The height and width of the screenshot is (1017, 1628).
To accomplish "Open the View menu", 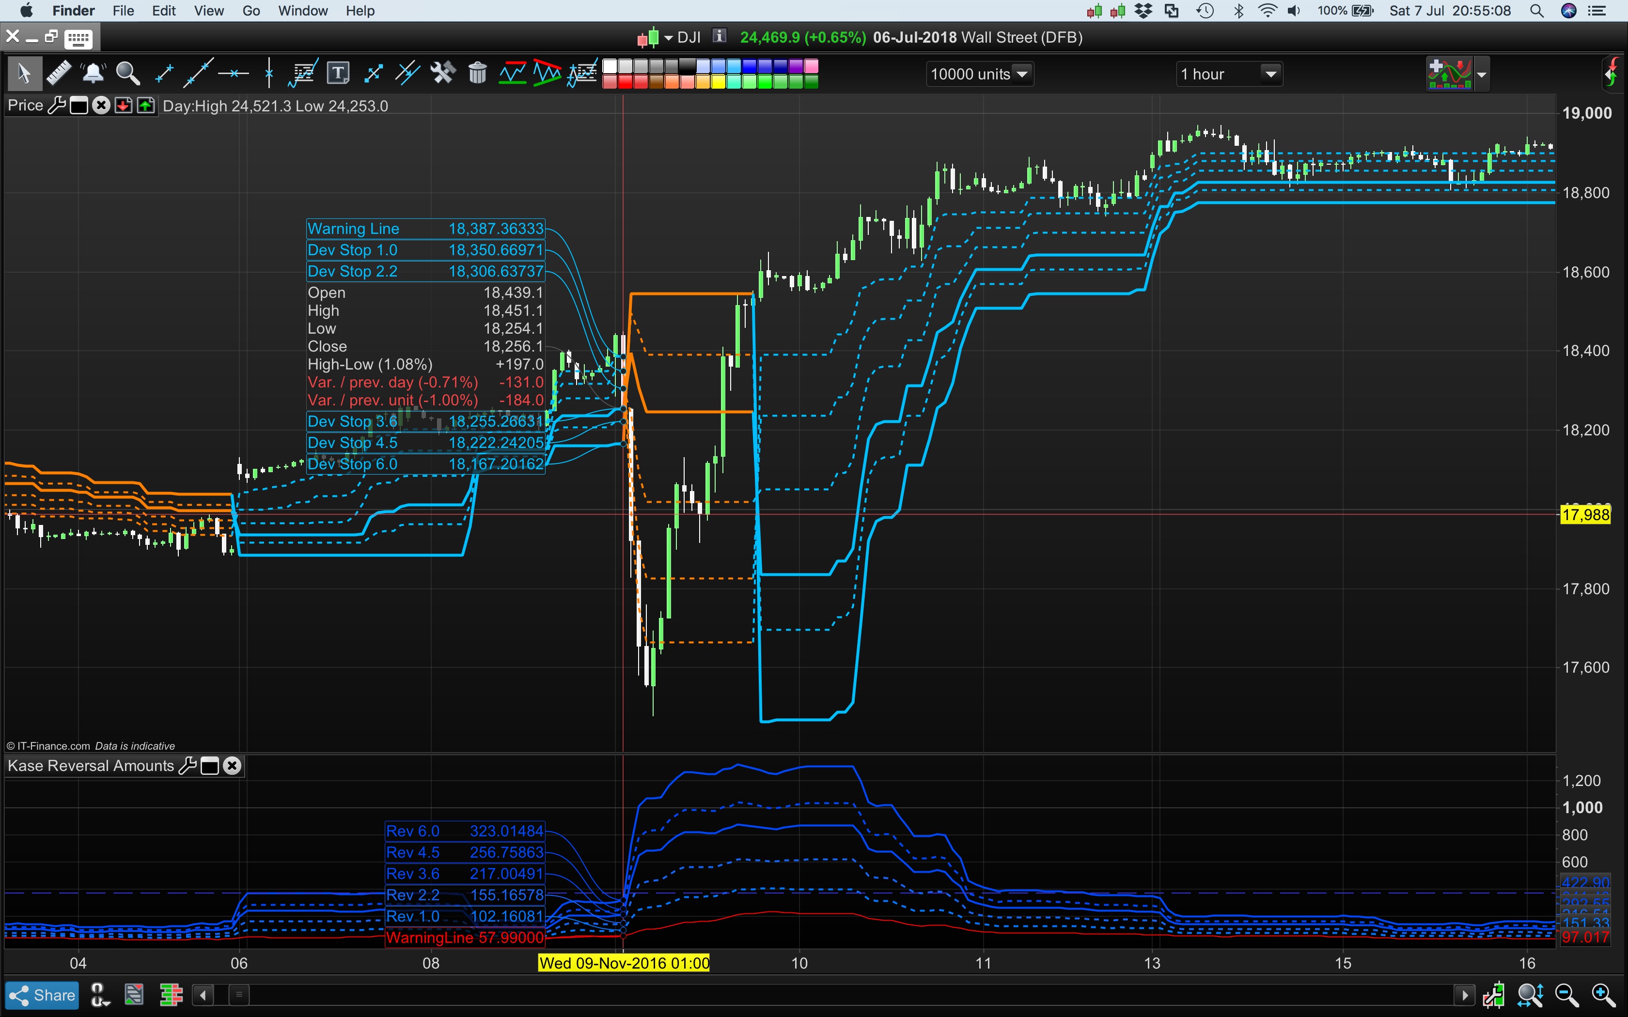I will pos(208,11).
